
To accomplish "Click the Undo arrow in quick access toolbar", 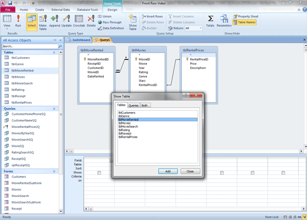I will point(15,3).
